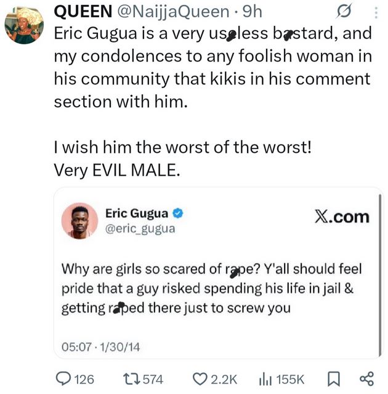This screenshot has width=388, height=394.
Task: Open the quoted tweet body text
Action: tap(209, 289)
